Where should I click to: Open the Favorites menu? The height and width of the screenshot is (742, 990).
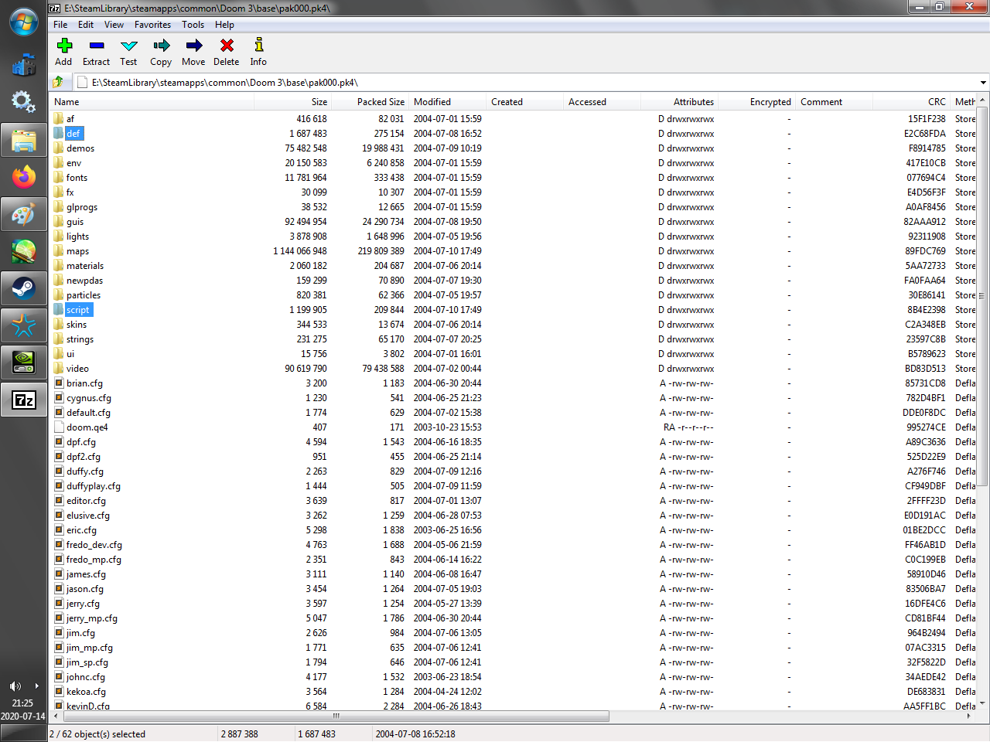[x=152, y=25]
